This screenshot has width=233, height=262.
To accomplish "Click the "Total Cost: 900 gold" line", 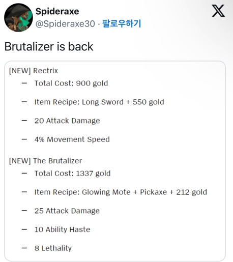I will point(71,83).
